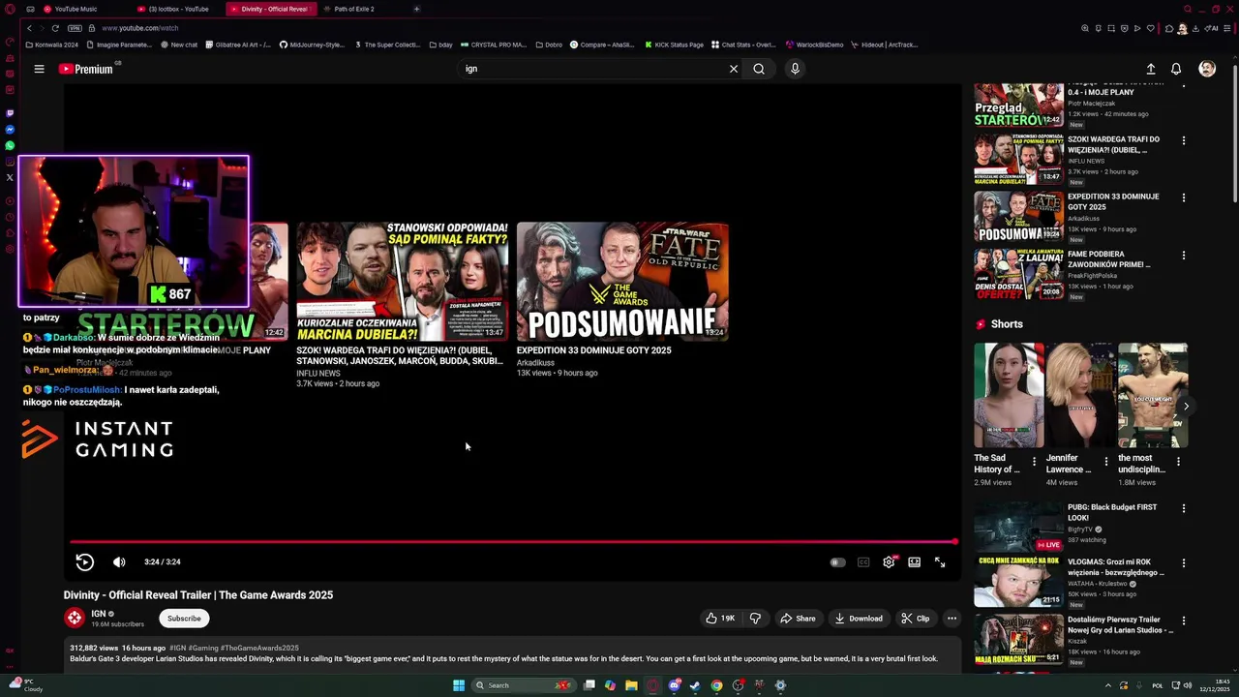Open menu for SZOK! WARDEGA sidebar video

click(1183, 140)
